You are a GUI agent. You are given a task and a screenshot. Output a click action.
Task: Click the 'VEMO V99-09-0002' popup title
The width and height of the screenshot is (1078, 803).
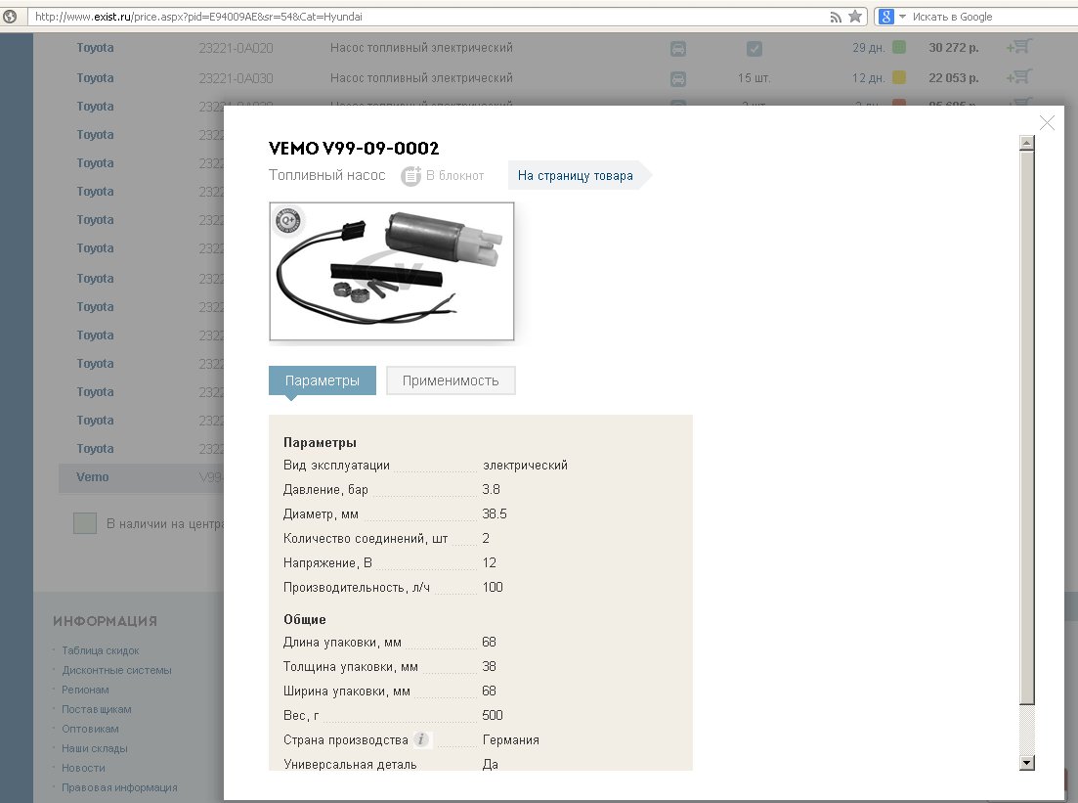(354, 148)
